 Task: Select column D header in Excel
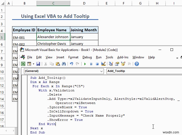84,3
